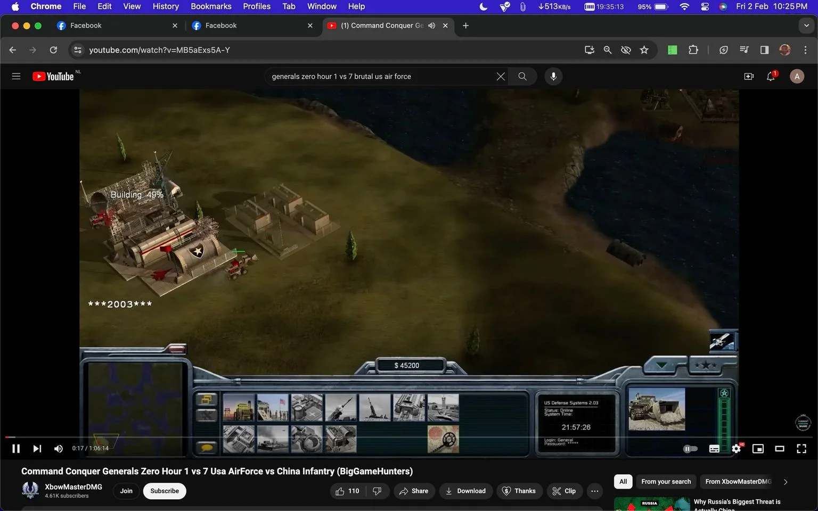Subscribe to XbowMasterDMG
Screen dimensions: 818x511
coord(165,491)
